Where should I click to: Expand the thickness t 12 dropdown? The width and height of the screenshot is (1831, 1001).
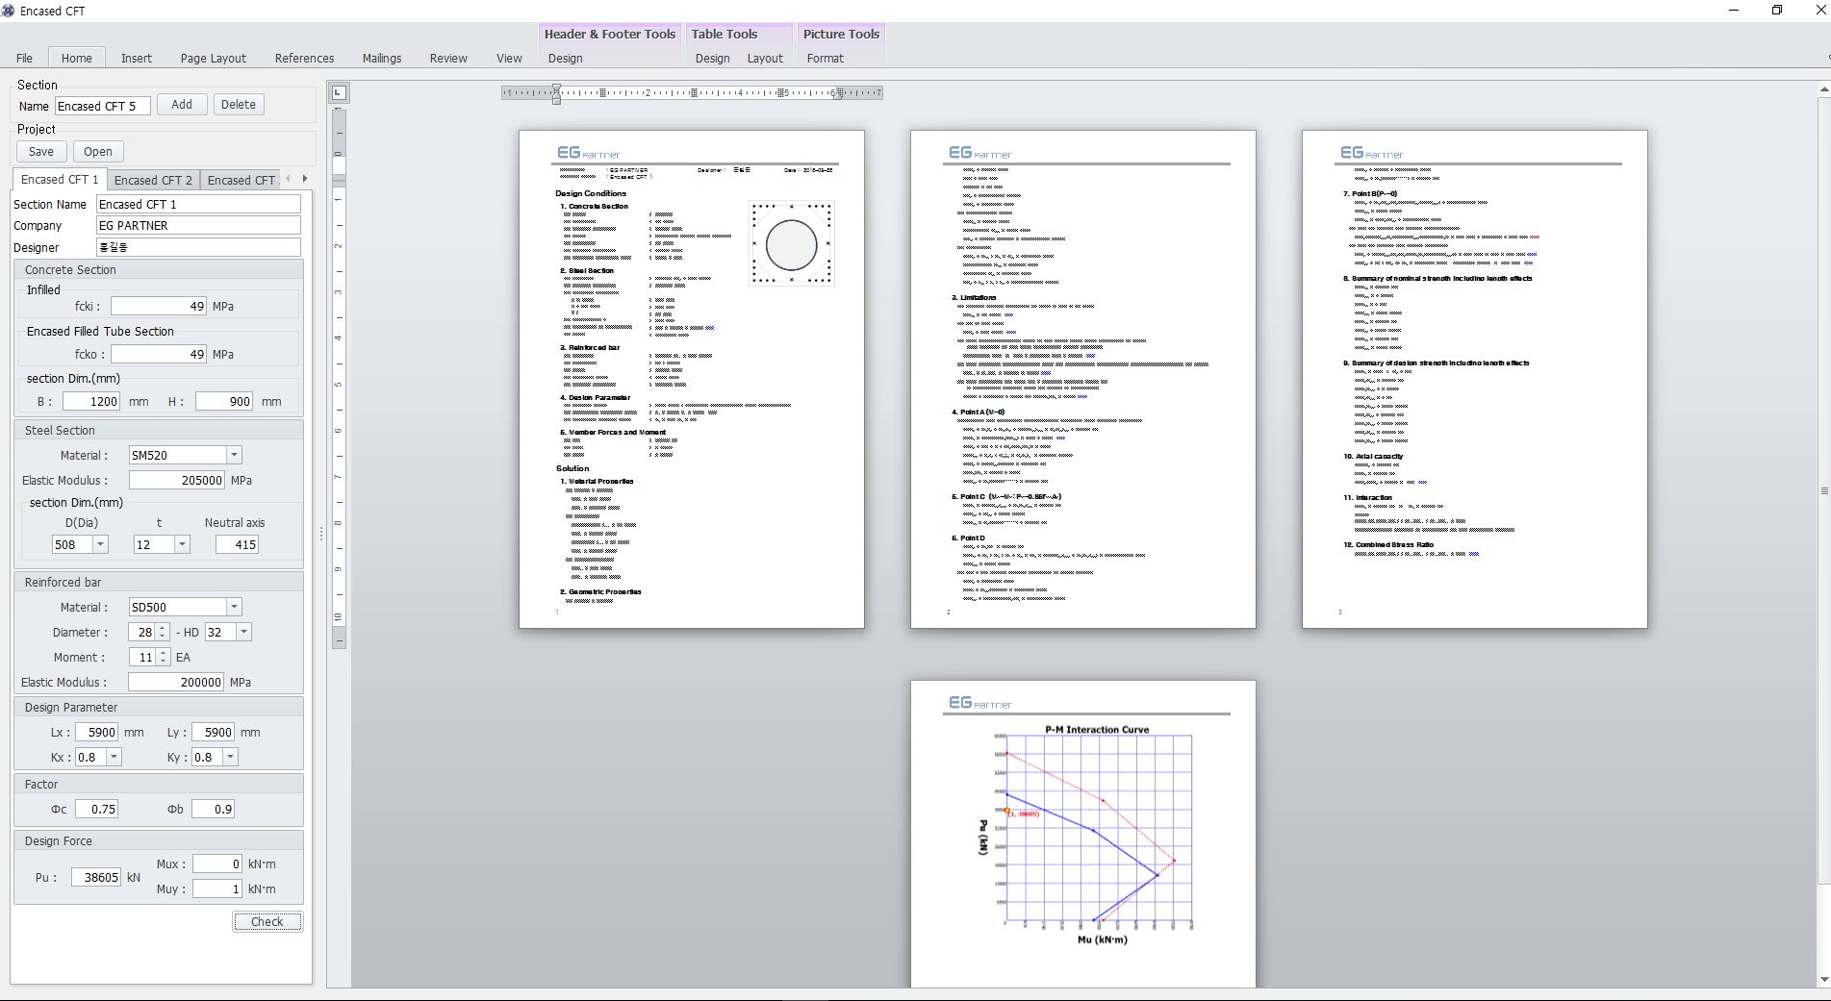tap(182, 544)
